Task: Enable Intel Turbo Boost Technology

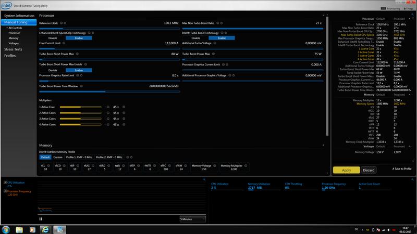Action: click(x=222, y=38)
